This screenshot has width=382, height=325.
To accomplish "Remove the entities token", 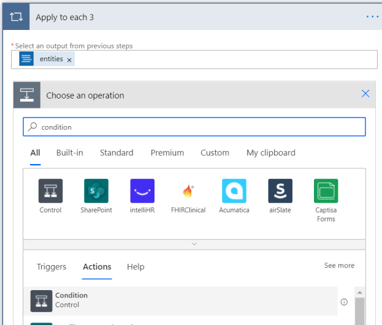I will pyautogui.click(x=69, y=59).
